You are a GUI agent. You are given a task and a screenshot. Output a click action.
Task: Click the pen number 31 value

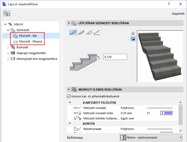pyautogui.click(x=148, y=113)
